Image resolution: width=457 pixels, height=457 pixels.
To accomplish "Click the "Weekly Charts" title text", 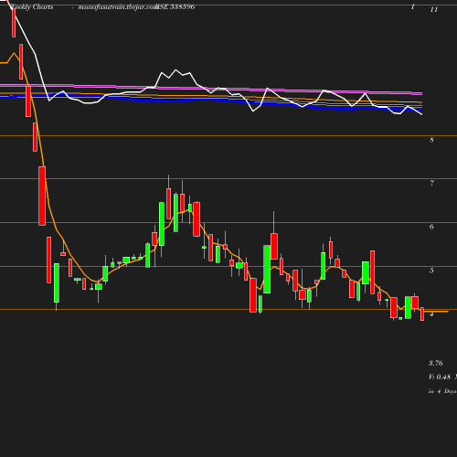I will tap(32, 7).
